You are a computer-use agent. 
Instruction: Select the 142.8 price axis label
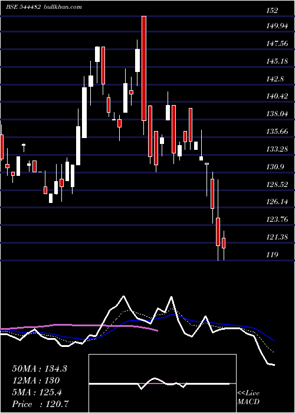click(x=276, y=78)
